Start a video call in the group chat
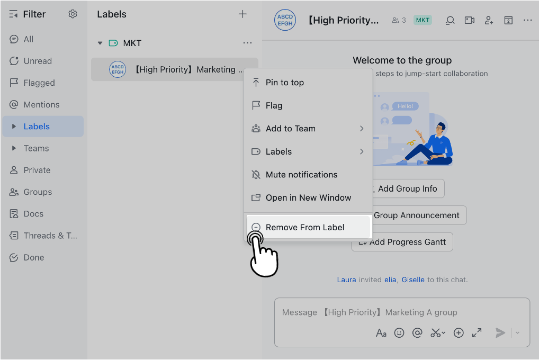 pos(469,20)
